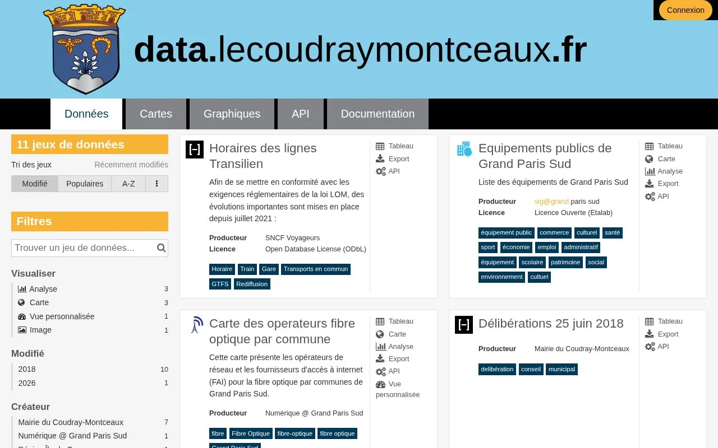The width and height of the screenshot is (718, 448).
Task: Open the Equipements publics de Grand Paris Sud title
Action: [x=545, y=156]
